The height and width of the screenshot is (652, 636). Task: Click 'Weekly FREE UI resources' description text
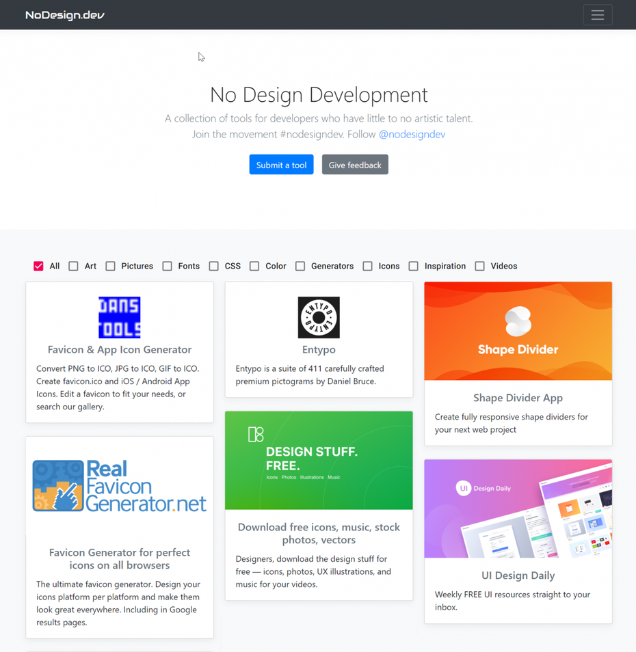click(512, 601)
